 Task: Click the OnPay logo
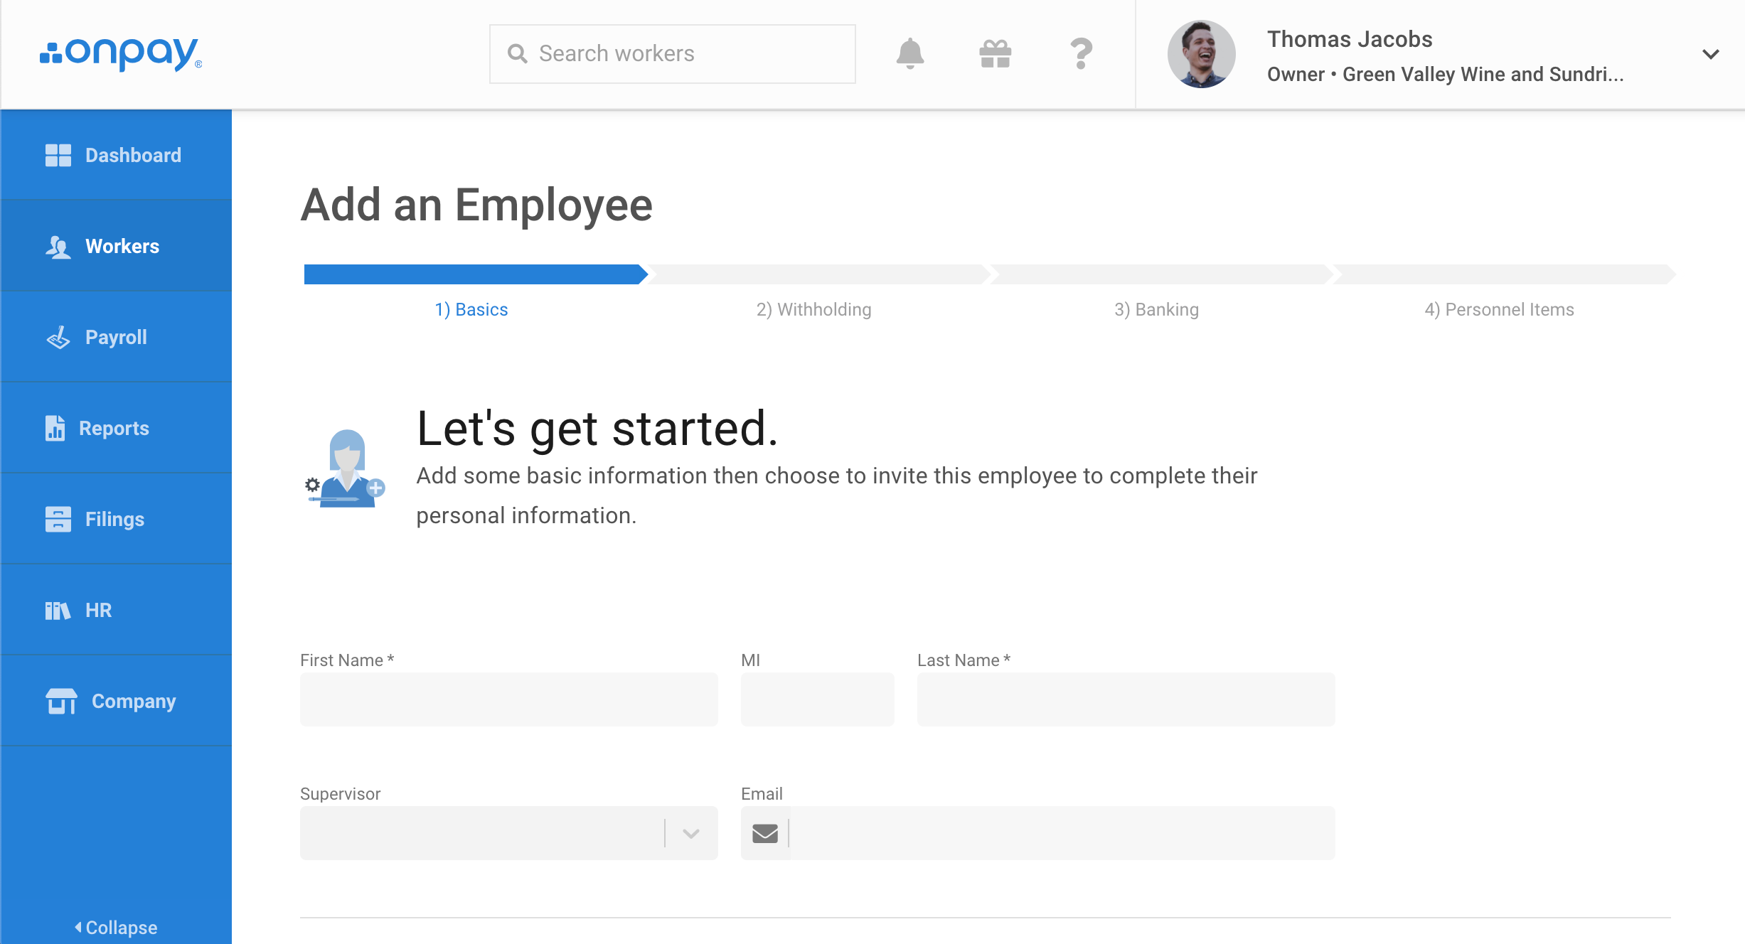click(121, 54)
